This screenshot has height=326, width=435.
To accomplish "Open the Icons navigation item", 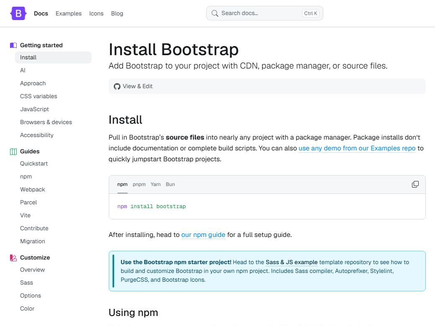I will click(x=96, y=13).
